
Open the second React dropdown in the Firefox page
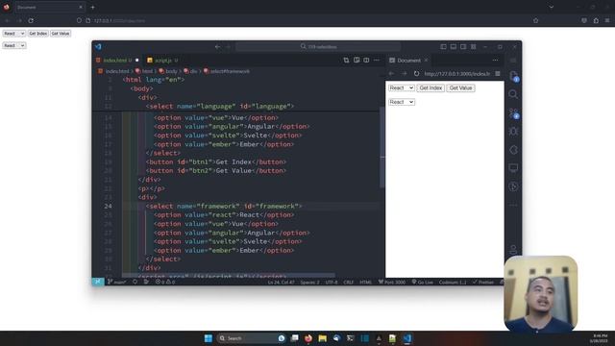pos(14,45)
